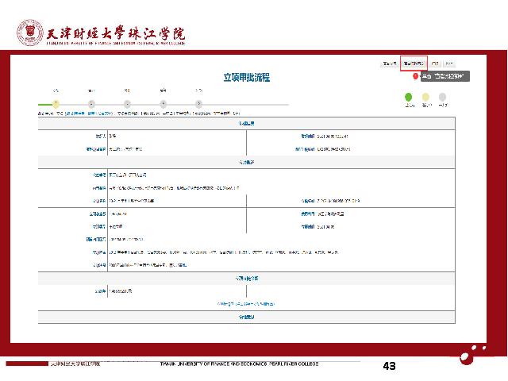This screenshot has width=508, height=381.
Task: Select the second step node on the progress line
Action: point(91,104)
